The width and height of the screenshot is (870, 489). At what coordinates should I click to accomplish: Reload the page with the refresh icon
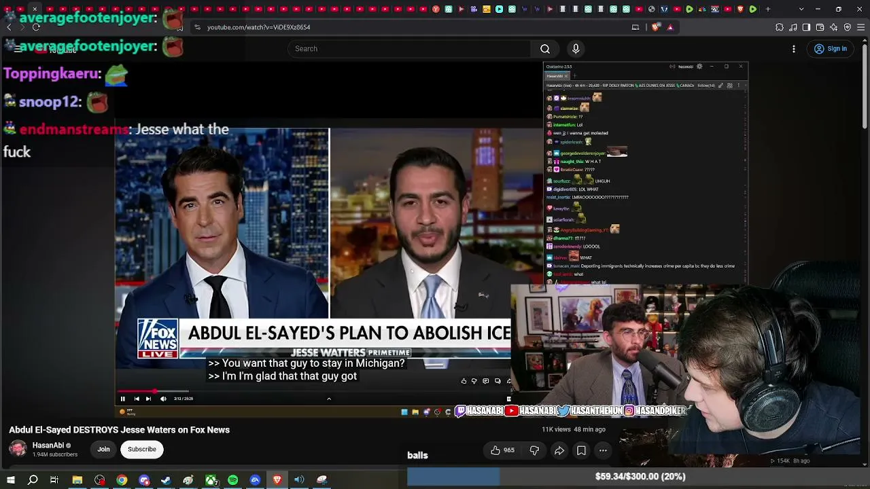click(x=36, y=27)
